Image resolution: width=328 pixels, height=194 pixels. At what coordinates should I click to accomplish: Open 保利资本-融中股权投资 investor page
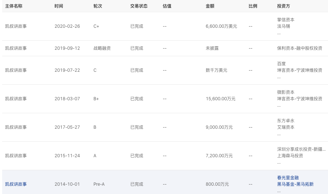click(x=299, y=48)
